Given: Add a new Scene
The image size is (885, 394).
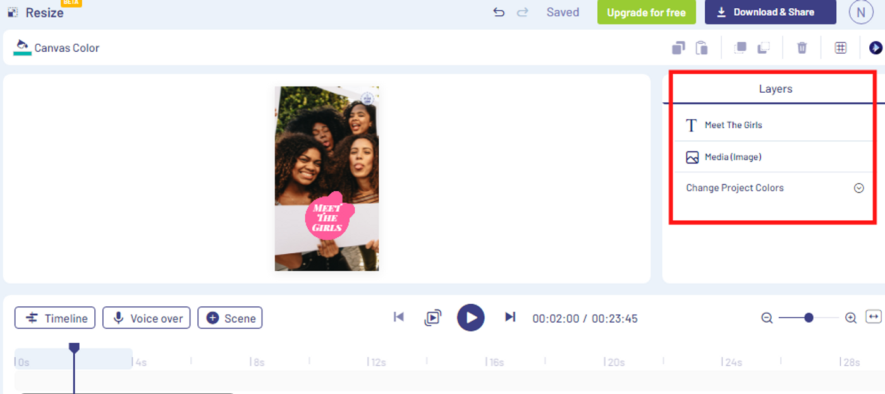Looking at the screenshot, I should click(229, 318).
